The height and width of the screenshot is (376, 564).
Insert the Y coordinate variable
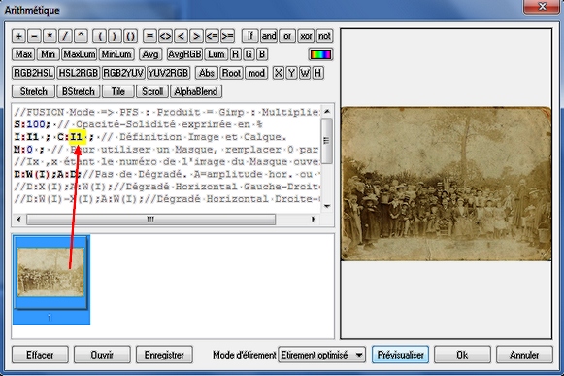(x=291, y=73)
